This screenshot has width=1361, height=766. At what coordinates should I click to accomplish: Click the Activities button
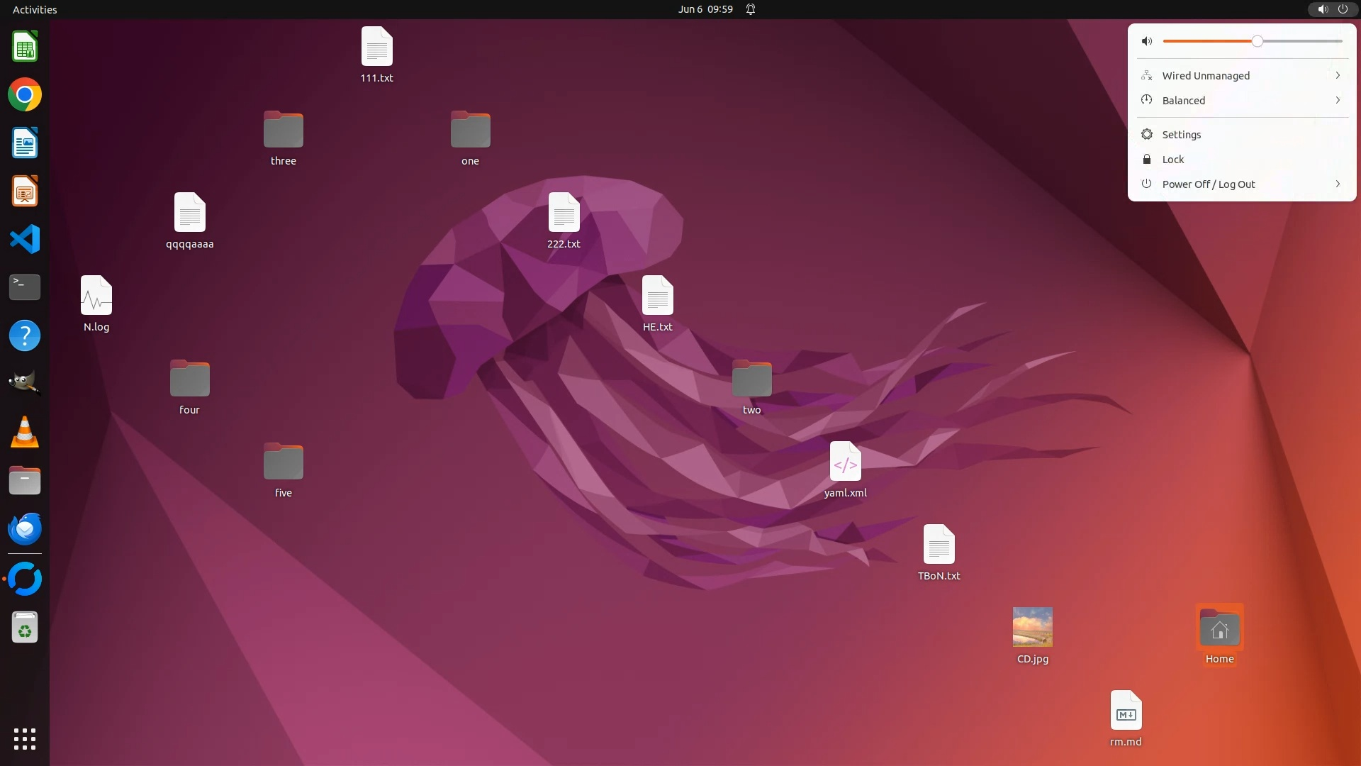click(x=35, y=9)
